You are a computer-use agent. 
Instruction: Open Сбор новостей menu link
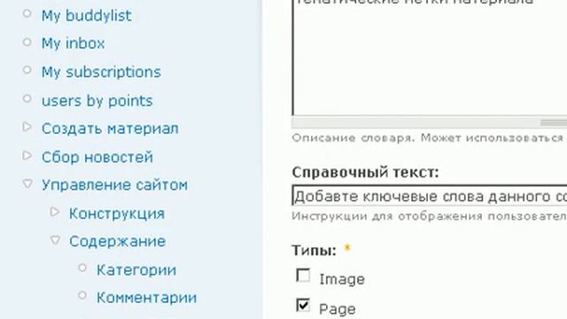point(97,158)
